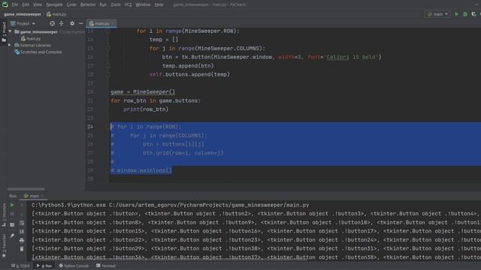
Task: Select main.py in the project tree
Action: click(x=31, y=38)
